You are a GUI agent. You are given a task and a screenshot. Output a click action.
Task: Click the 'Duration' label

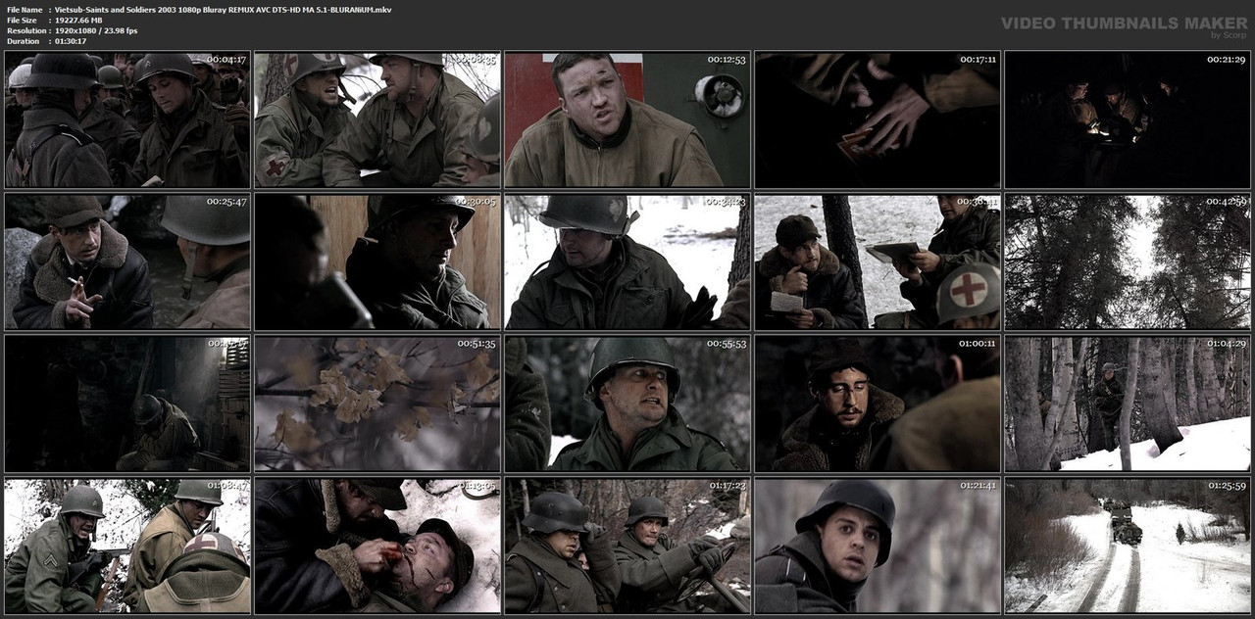coord(22,41)
